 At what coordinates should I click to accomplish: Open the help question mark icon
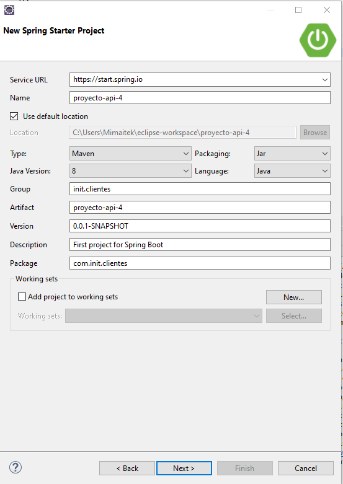16,467
